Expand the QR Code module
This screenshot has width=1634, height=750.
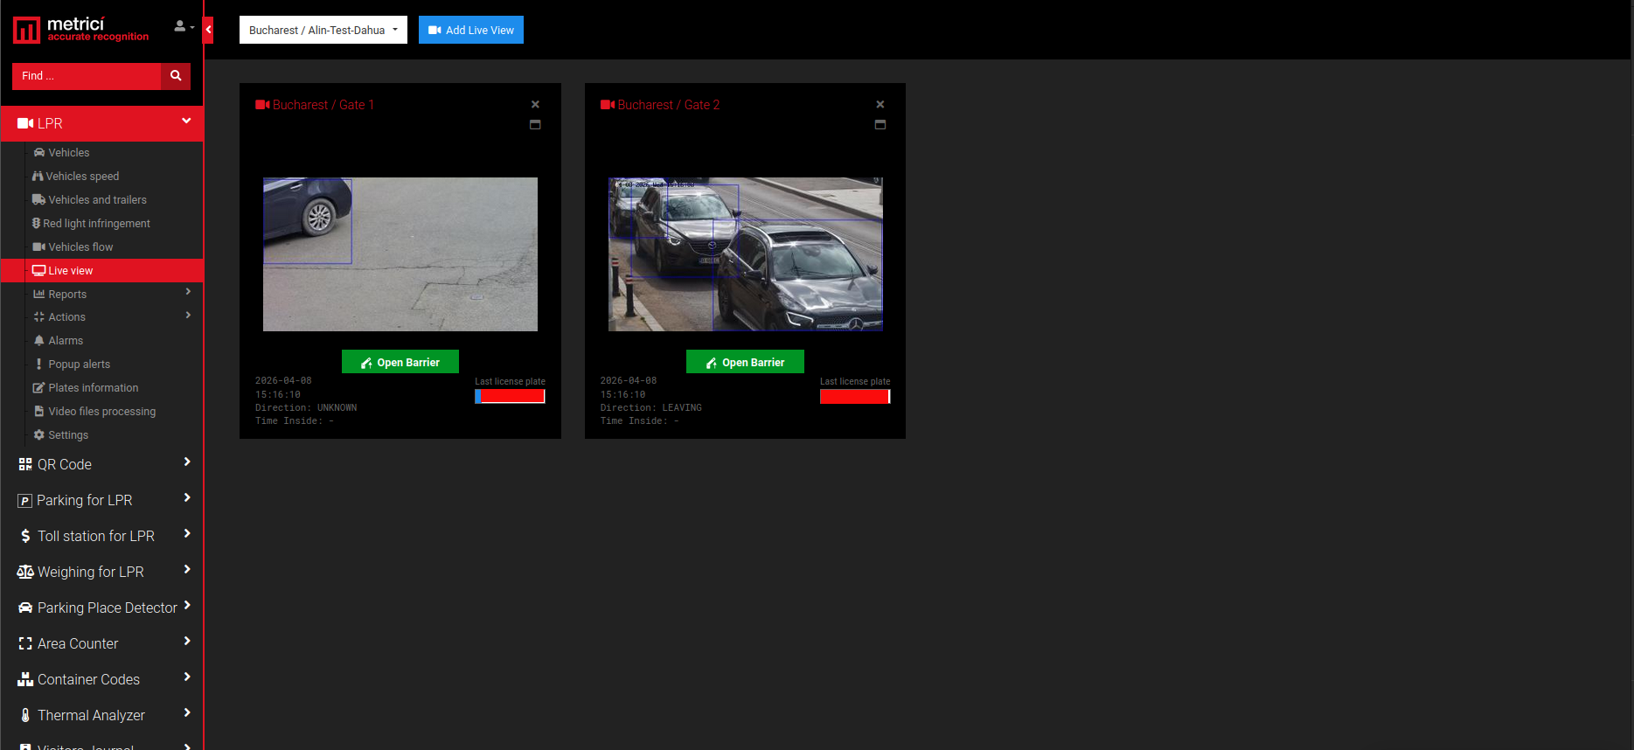pos(101,464)
